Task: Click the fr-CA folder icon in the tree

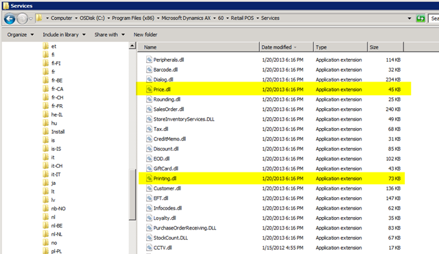Action: [46, 89]
